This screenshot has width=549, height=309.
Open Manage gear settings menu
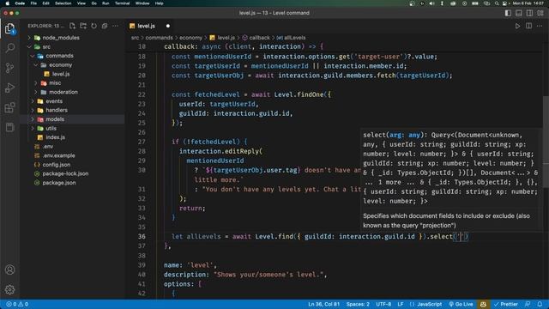(9, 289)
